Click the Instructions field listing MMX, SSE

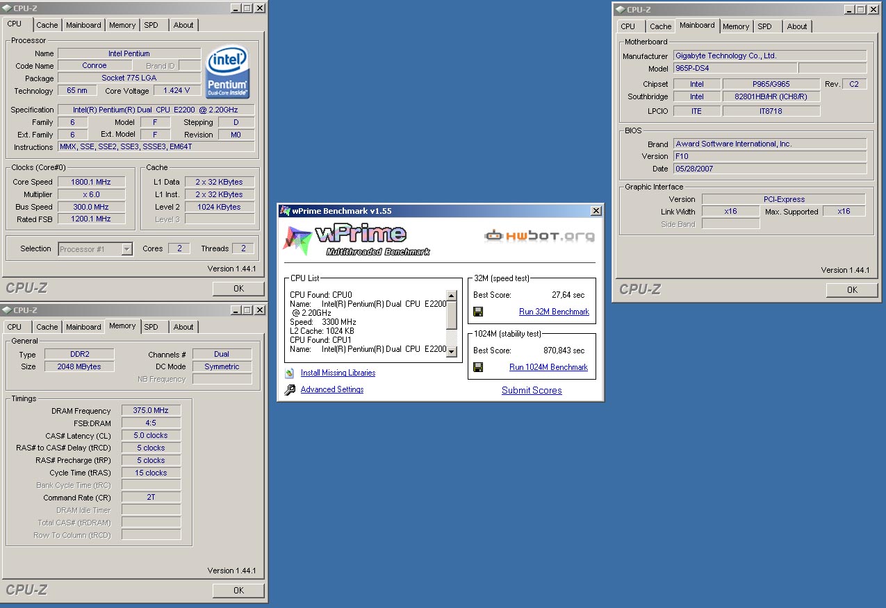(x=156, y=147)
